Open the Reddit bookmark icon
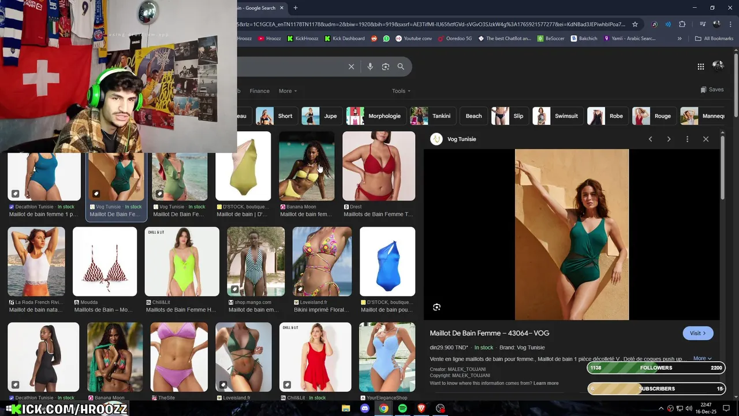 tap(374, 39)
